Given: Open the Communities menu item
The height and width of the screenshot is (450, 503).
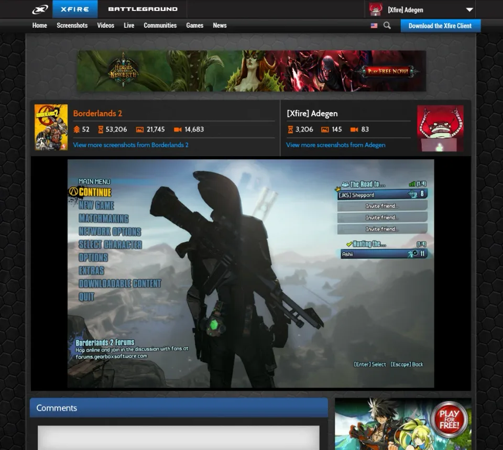Looking at the screenshot, I should (x=160, y=25).
